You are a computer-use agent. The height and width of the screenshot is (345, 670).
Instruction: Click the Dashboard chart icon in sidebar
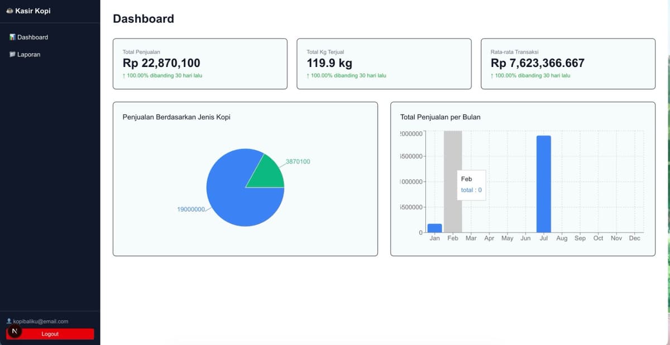click(x=12, y=37)
